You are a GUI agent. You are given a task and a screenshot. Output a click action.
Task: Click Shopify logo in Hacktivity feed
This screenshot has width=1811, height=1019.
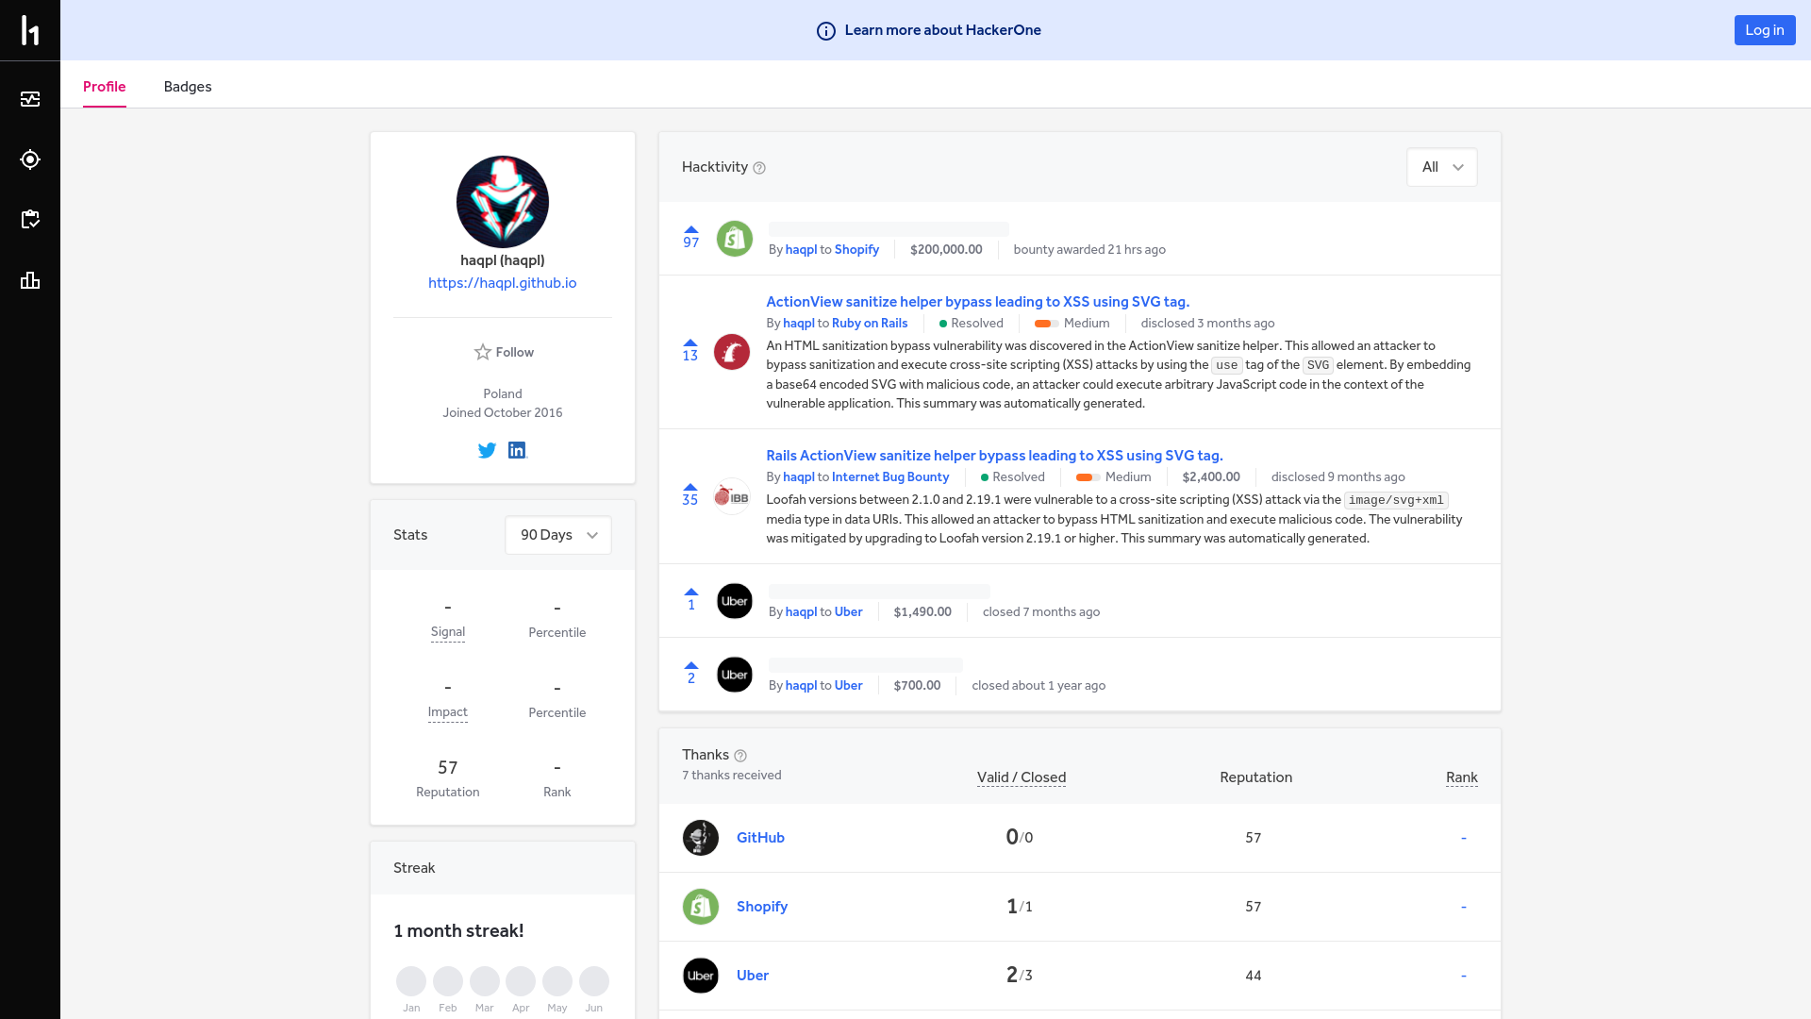point(735,239)
